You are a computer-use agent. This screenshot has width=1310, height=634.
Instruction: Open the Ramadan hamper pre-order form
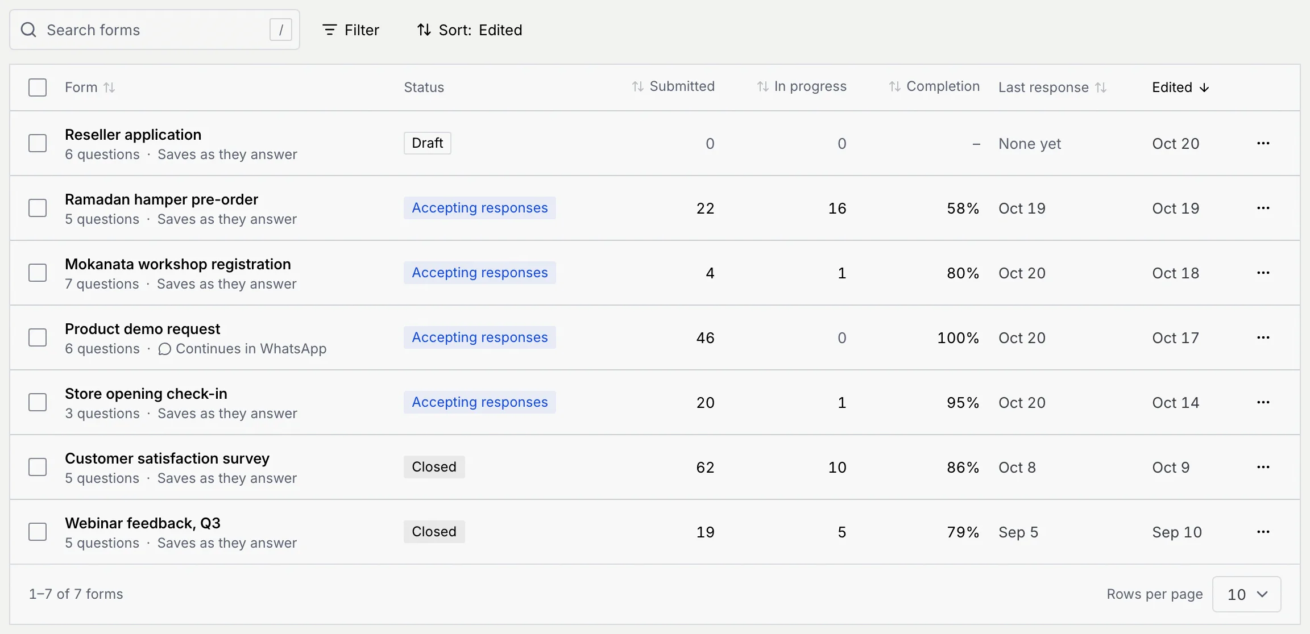(x=161, y=199)
